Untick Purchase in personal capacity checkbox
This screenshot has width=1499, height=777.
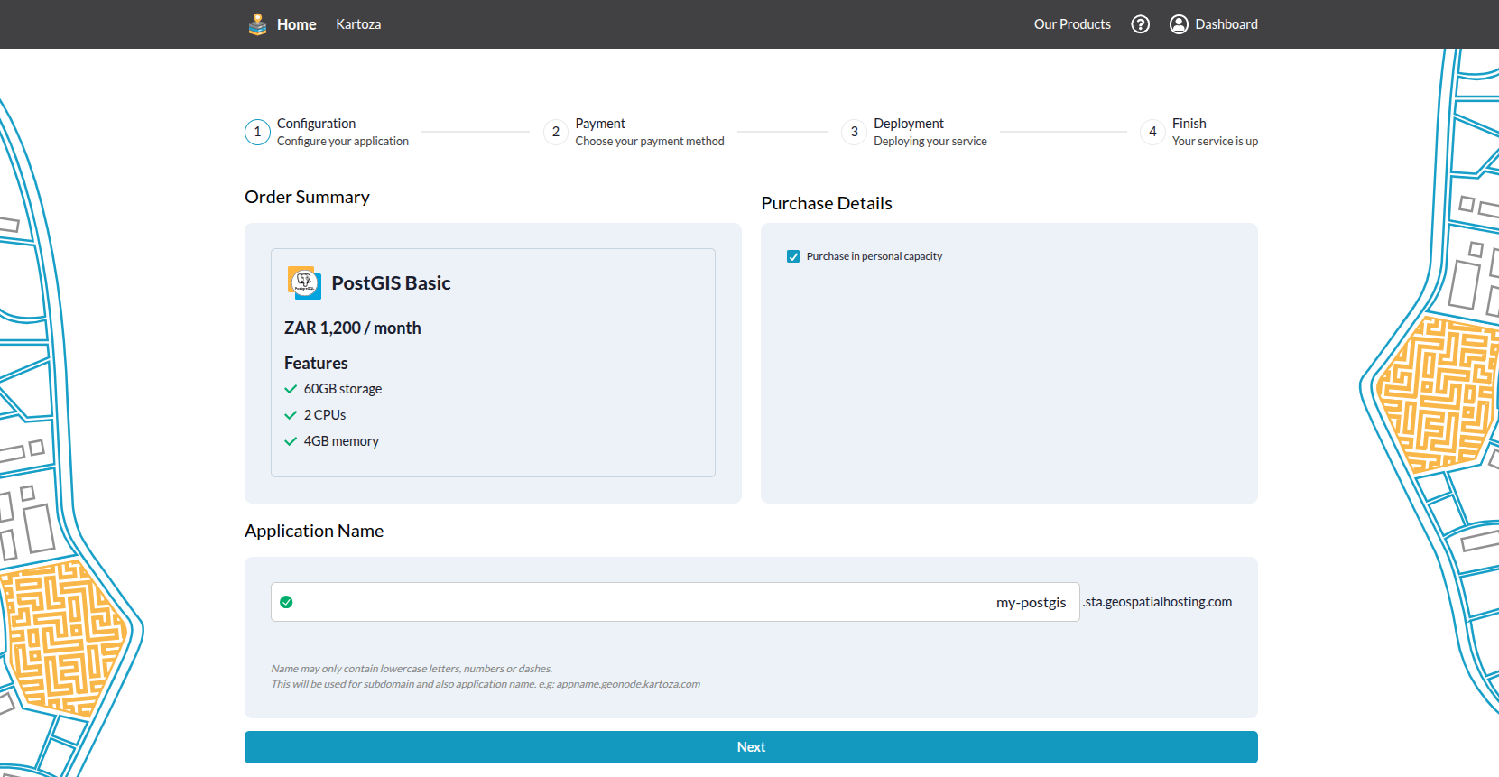[793, 256]
